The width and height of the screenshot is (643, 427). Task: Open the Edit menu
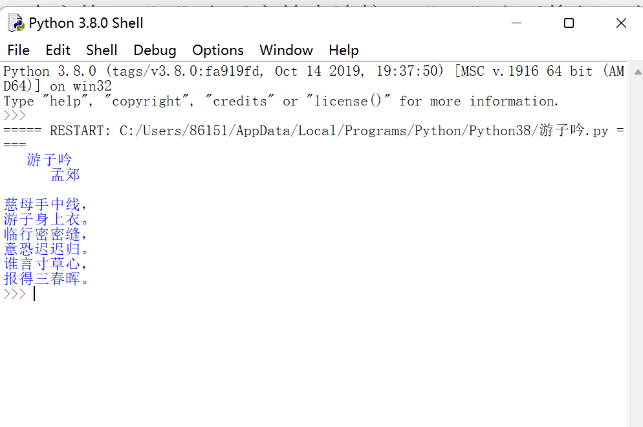pyautogui.click(x=58, y=50)
